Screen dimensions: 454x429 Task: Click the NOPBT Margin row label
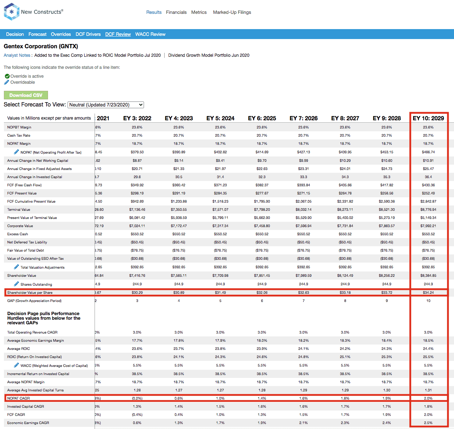coord(19,127)
